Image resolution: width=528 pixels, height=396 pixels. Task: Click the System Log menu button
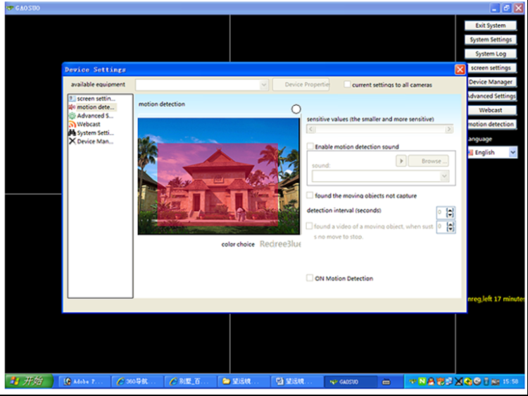point(490,54)
